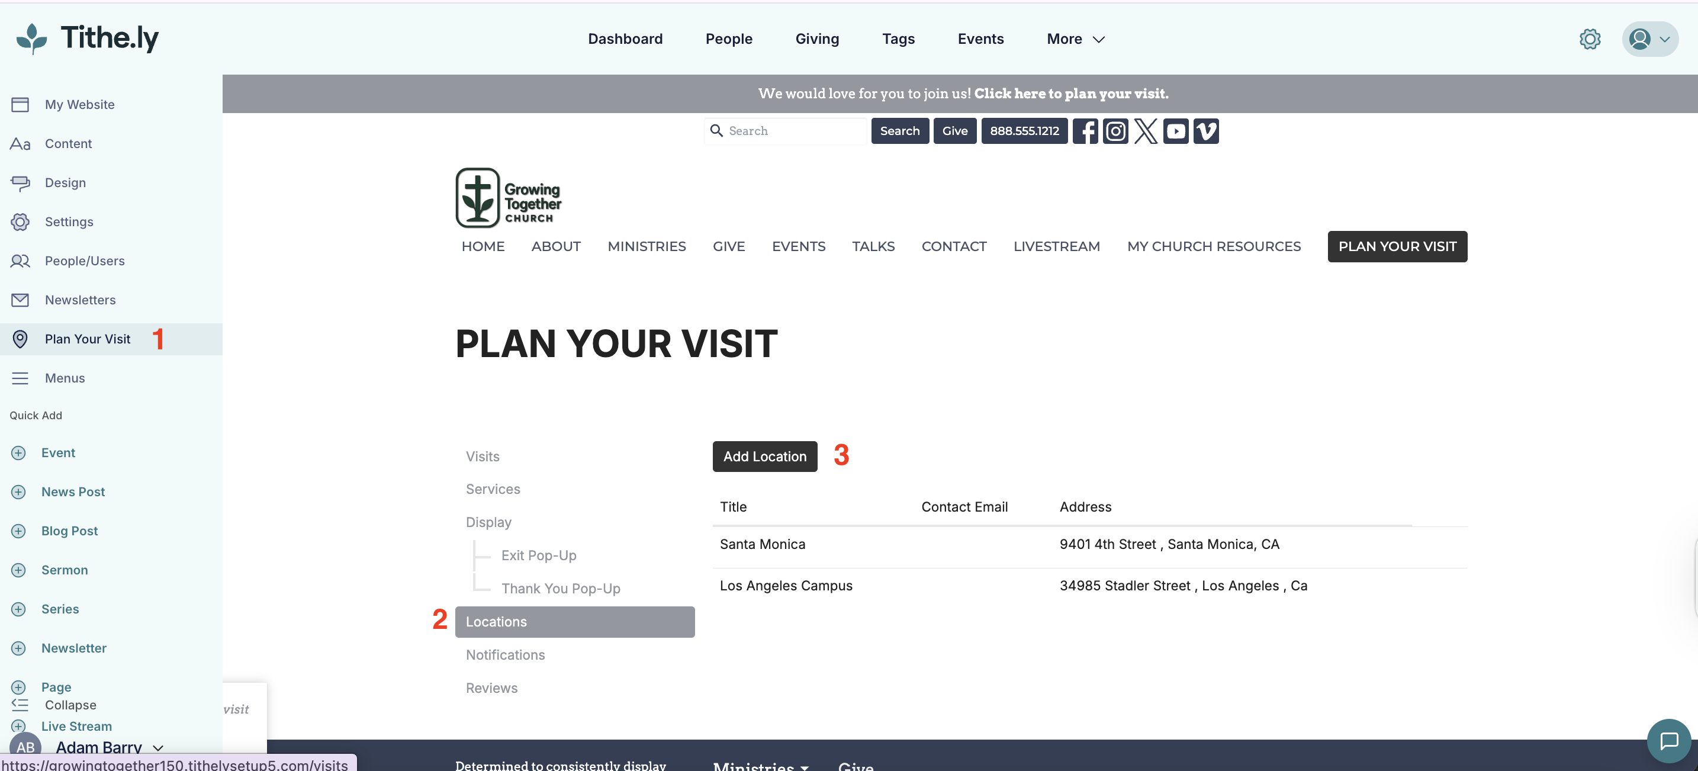Select Visits in the side list
The image size is (1698, 771).
coord(482,457)
